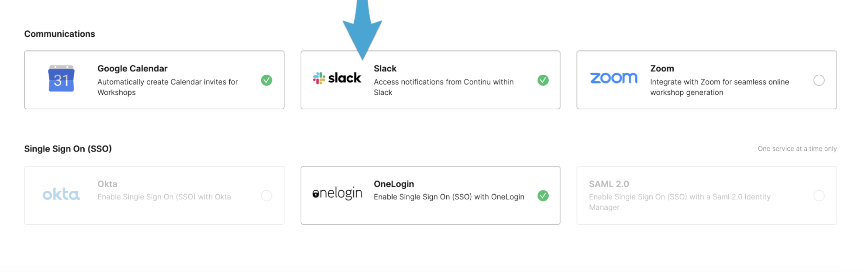Click the Zoom integration title
Image resolution: width=864 pixels, height=272 pixels.
pyautogui.click(x=662, y=69)
